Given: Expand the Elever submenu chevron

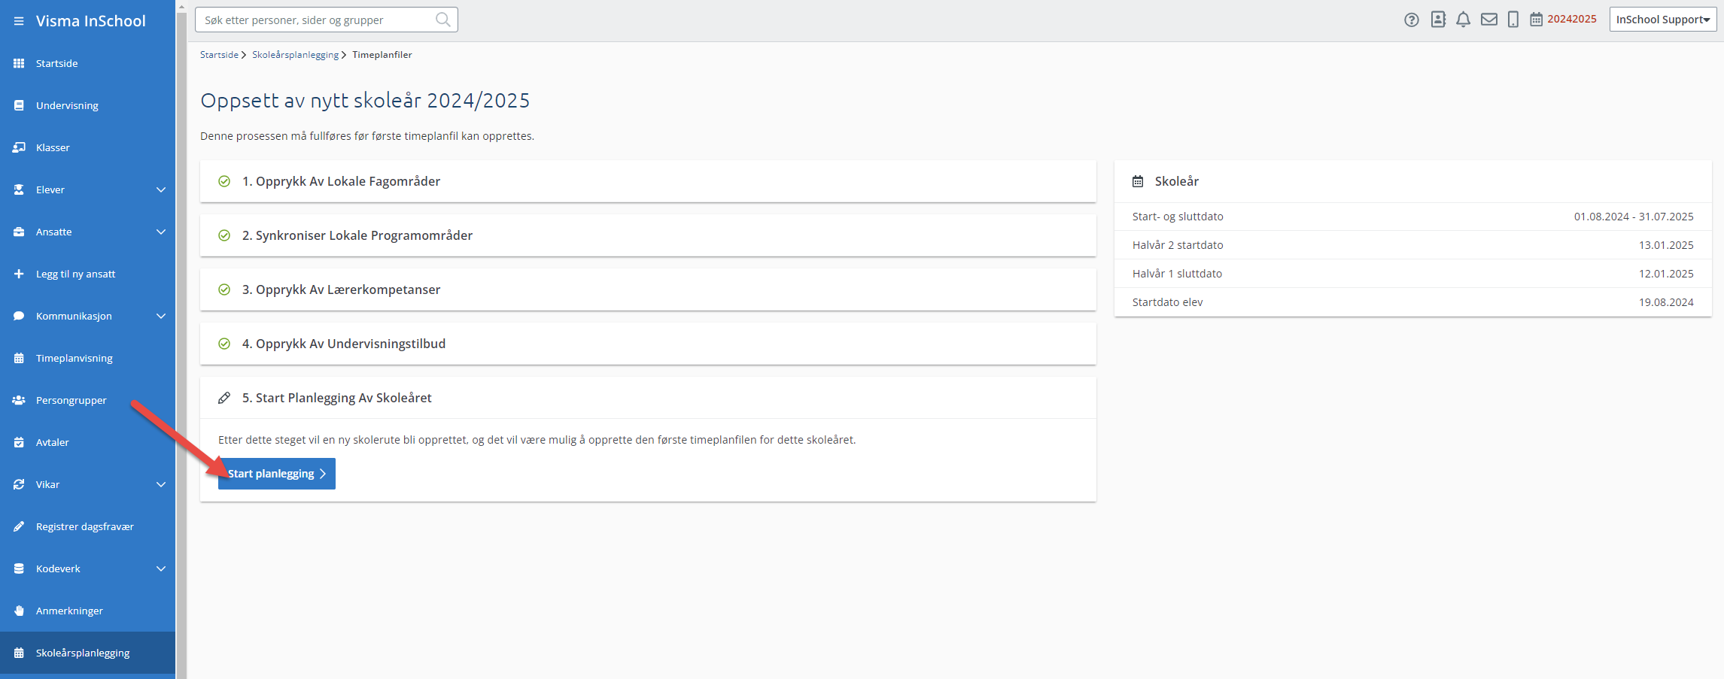Looking at the screenshot, I should [161, 189].
